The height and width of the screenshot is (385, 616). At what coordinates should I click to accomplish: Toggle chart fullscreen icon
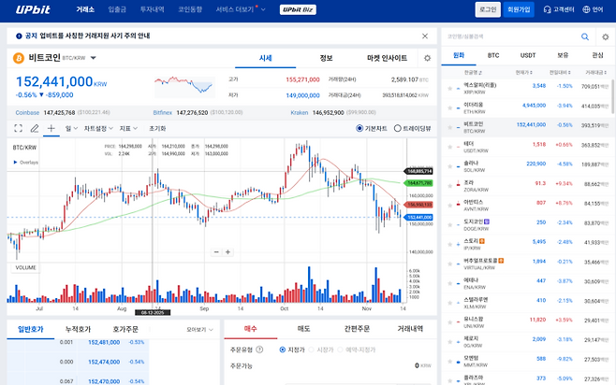[x=18, y=128]
